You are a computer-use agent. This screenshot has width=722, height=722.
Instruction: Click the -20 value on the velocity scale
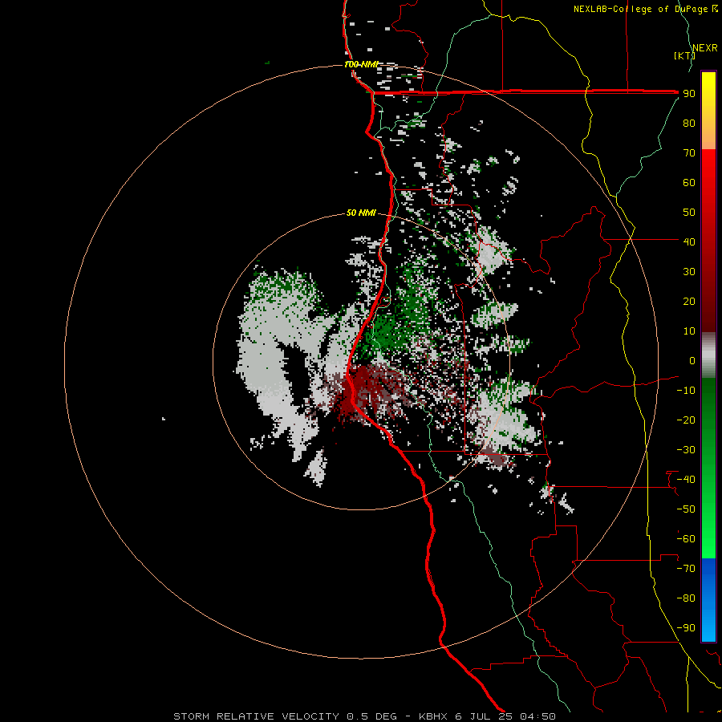tap(686, 420)
